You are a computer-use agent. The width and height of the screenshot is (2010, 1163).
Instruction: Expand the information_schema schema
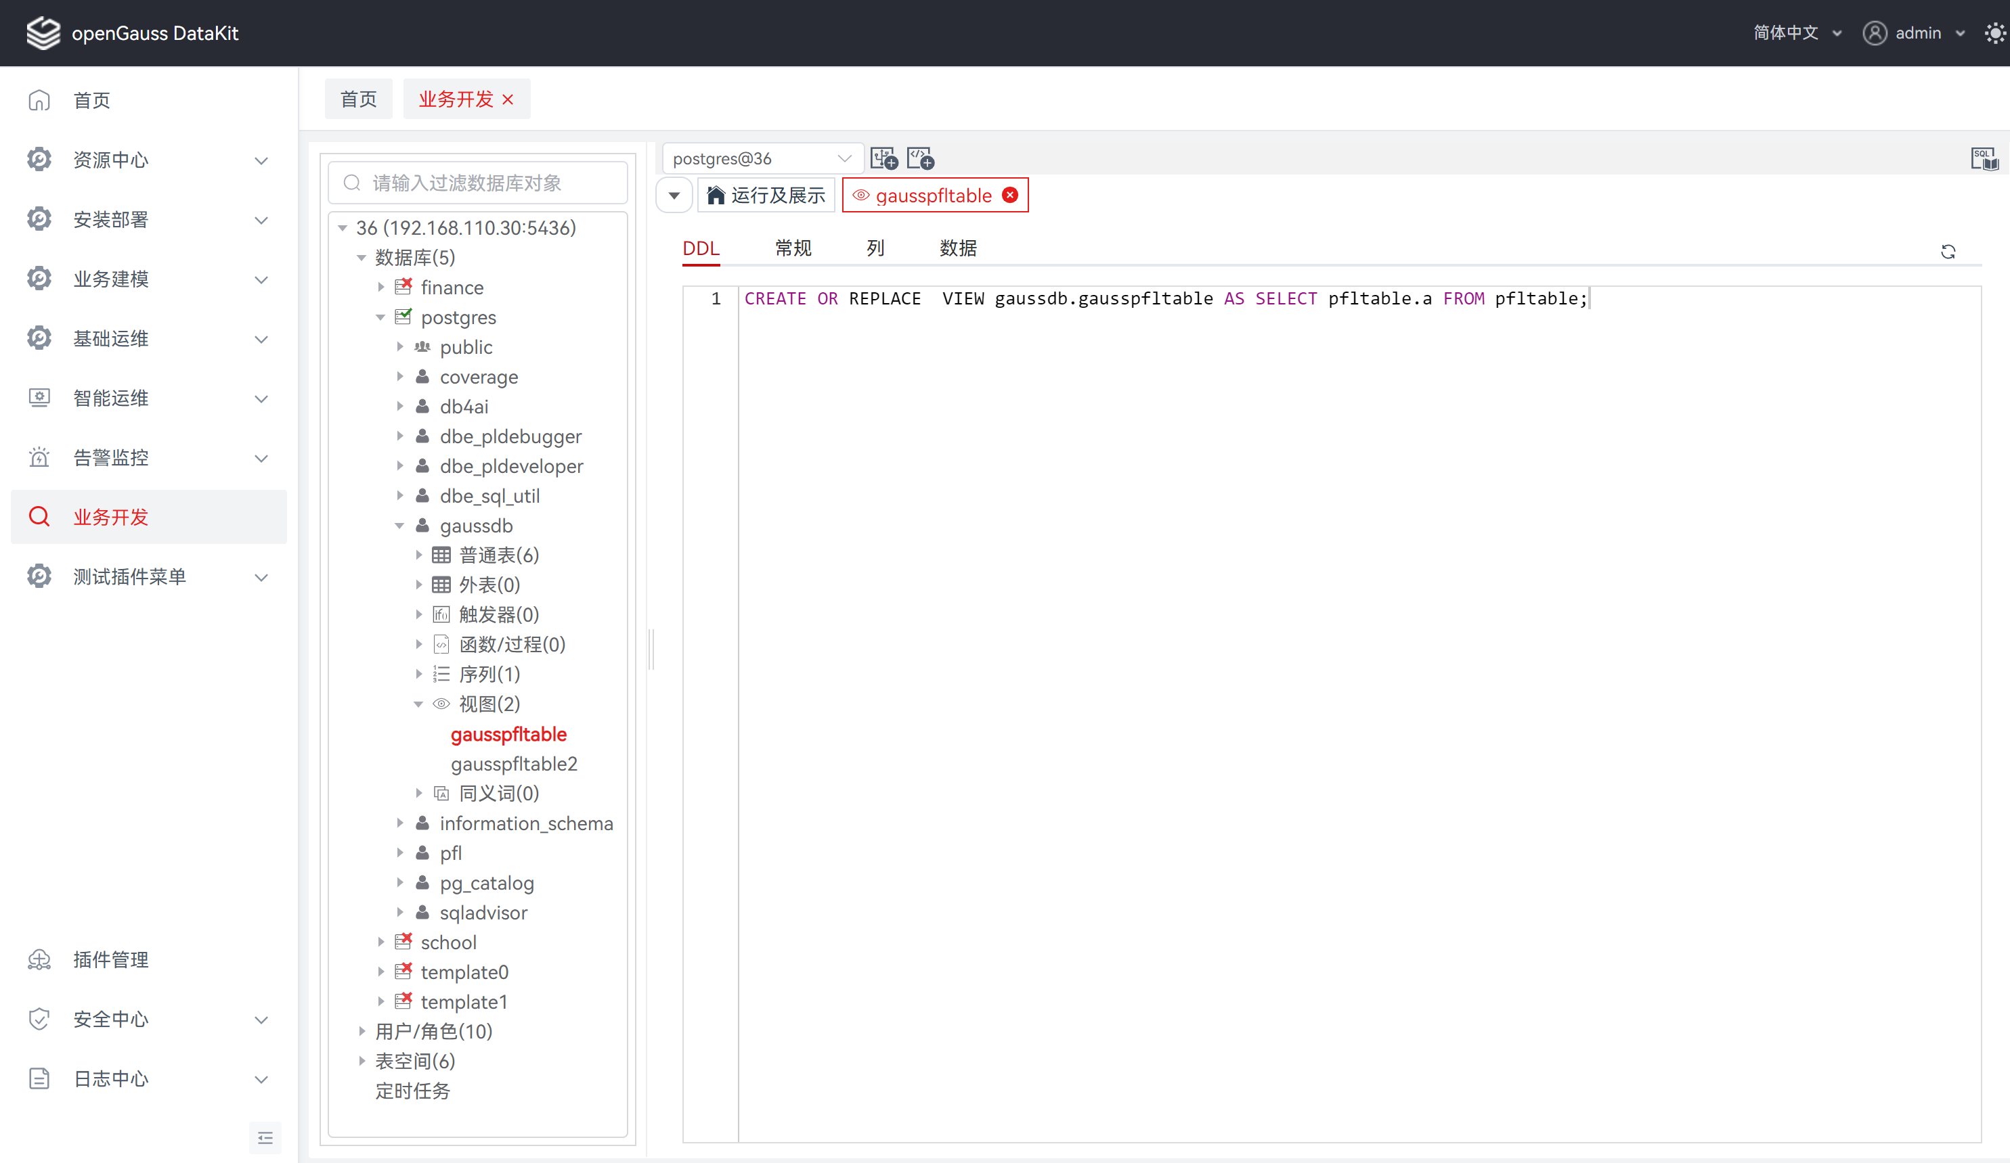(399, 823)
